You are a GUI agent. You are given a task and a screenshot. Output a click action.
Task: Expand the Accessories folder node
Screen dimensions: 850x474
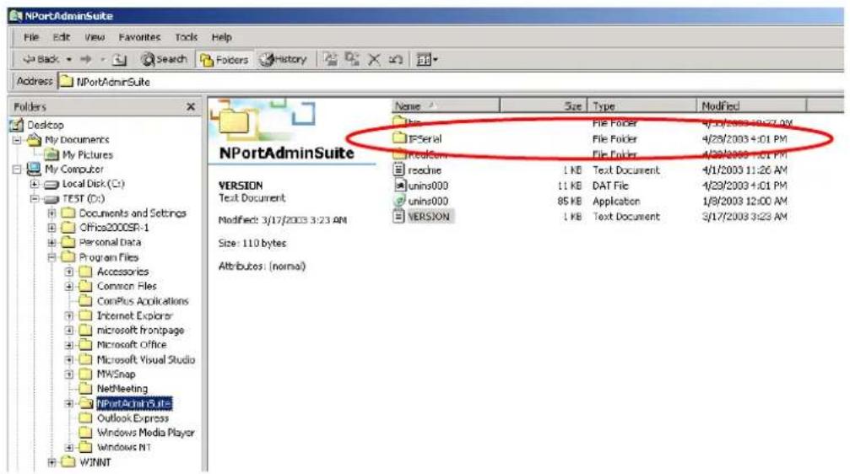click(69, 272)
